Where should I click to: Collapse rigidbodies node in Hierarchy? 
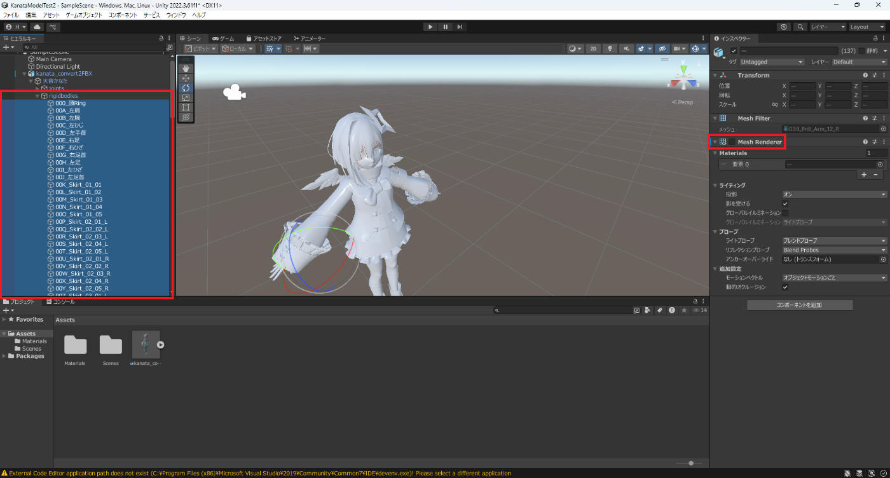tap(38, 96)
